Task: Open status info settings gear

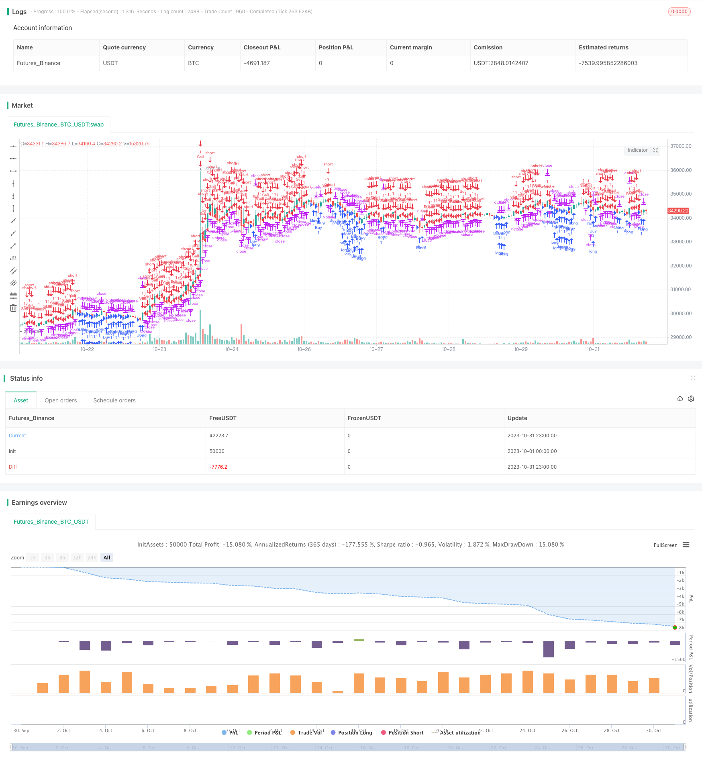Action: pyautogui.click(x=691, y=399)
